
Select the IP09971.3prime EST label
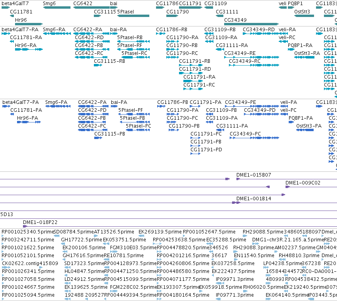tap(235, 279)
